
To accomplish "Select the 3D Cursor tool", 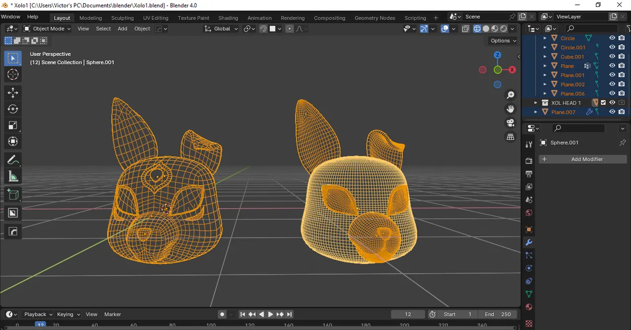I will point(13,74).
